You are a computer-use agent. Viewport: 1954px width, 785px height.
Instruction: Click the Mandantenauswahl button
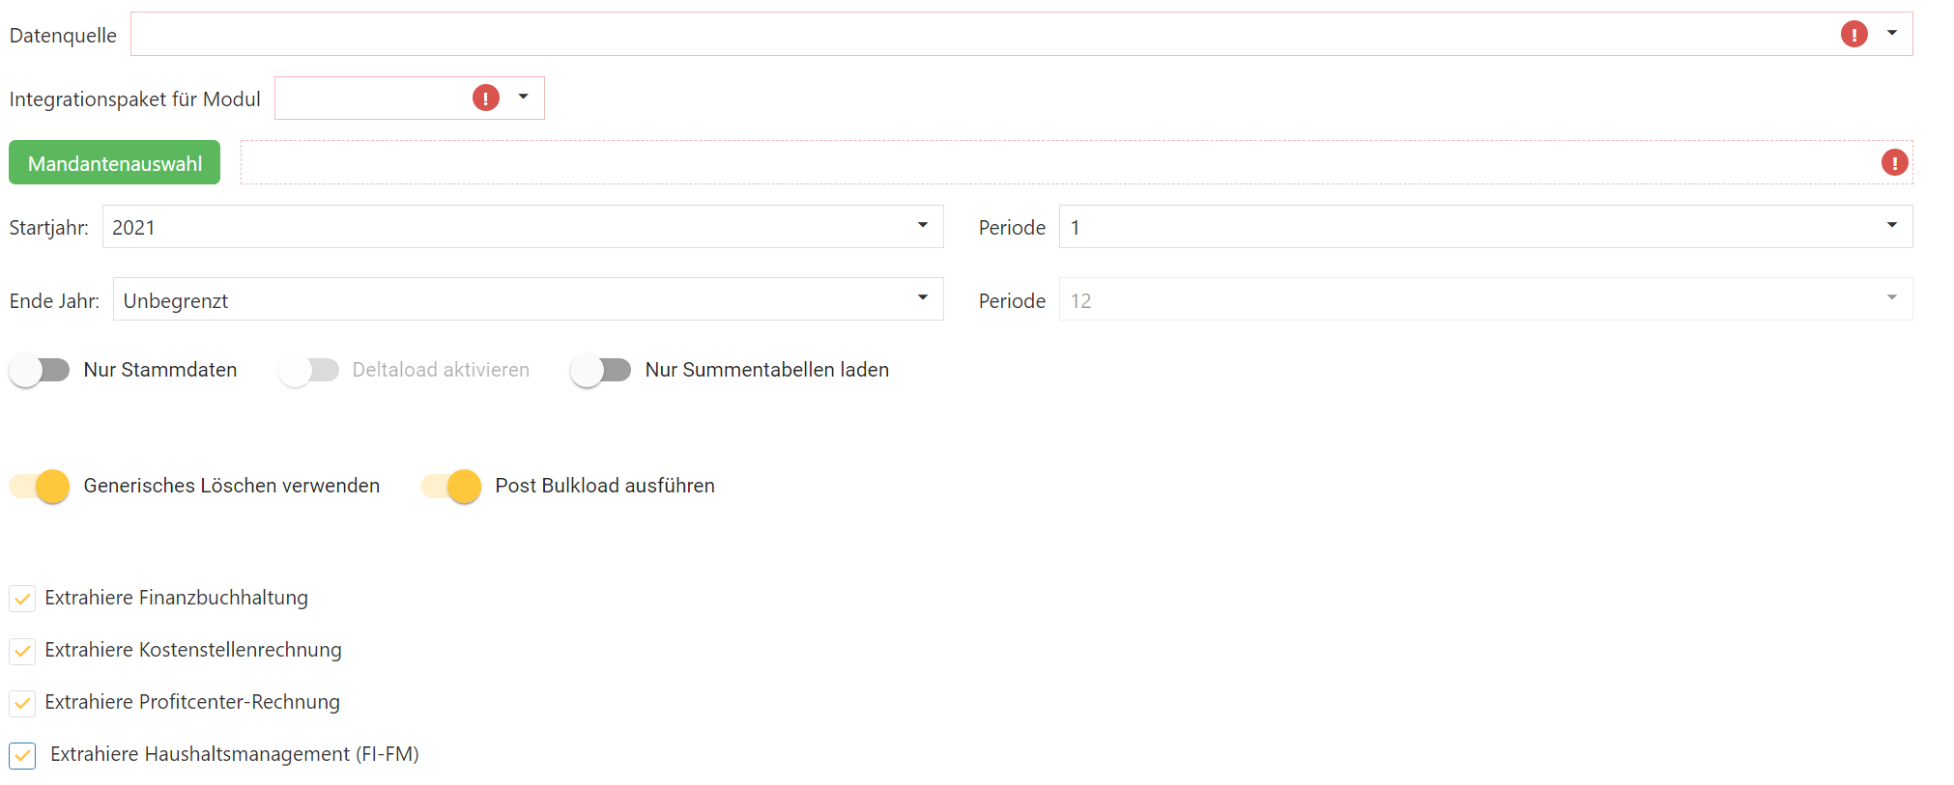pyautogui.click(x=115, y=163)
